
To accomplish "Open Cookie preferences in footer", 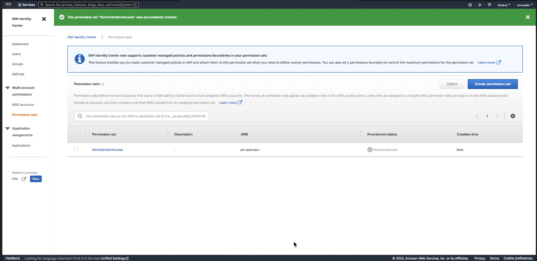I will point(518,258).
